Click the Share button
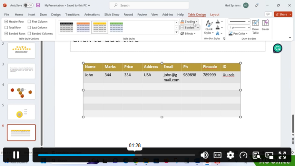 click(283, 14)
